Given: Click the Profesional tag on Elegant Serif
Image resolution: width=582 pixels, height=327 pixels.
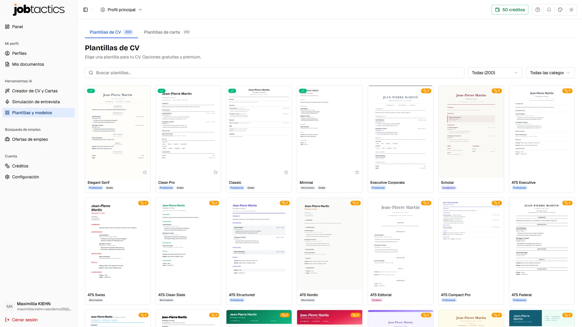Looking at the screenshot, I should point(95,188).
